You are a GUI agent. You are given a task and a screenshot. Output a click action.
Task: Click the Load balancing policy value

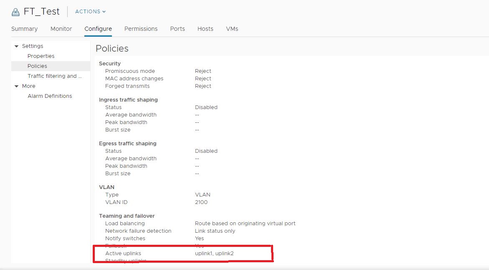point(245,224)
